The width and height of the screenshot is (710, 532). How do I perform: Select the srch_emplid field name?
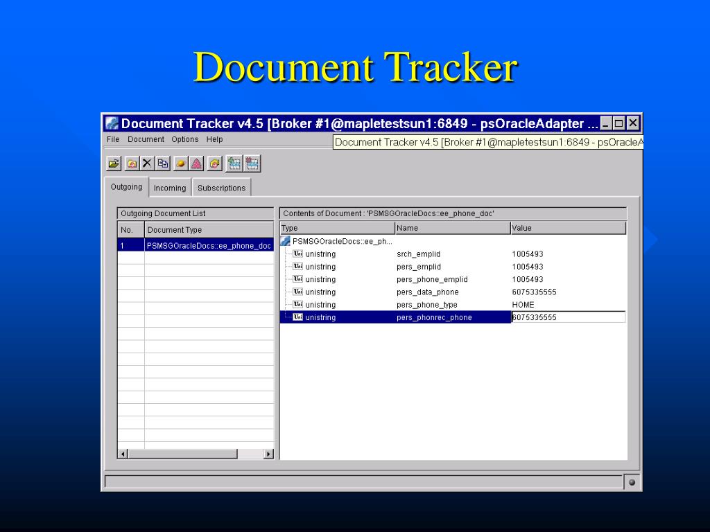click(x=418, y=254)
